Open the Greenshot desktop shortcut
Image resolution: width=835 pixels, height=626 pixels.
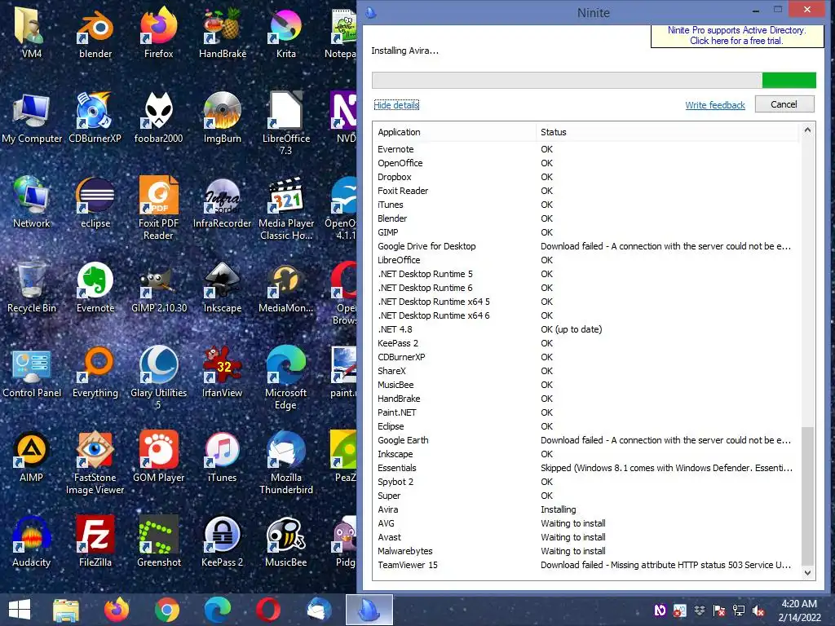click(x=159, y=541)
